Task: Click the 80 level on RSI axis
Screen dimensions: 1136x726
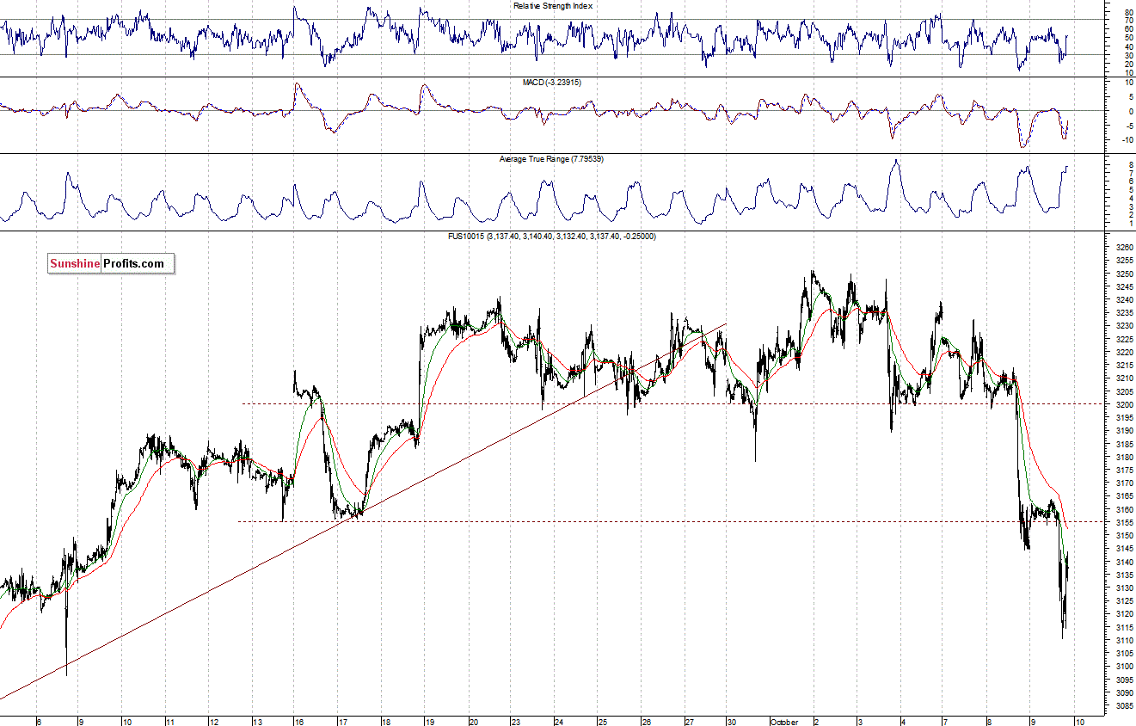Action: pos(1128,11)
